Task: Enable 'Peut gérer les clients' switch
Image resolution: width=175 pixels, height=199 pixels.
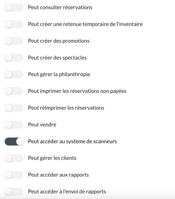Action: click(x=14, y=158)
